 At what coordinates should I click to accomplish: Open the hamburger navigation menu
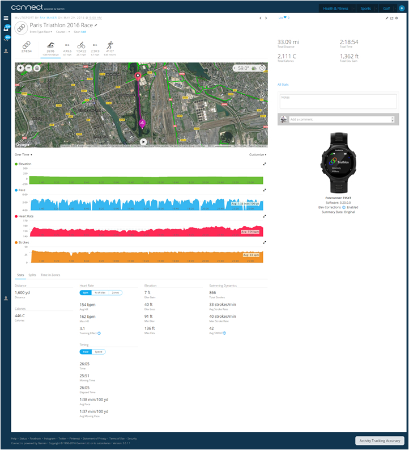[6, 18]
